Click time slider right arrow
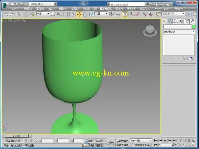Image resolution: width=199 pixels, height=149 pixels. tap(30, 136)
